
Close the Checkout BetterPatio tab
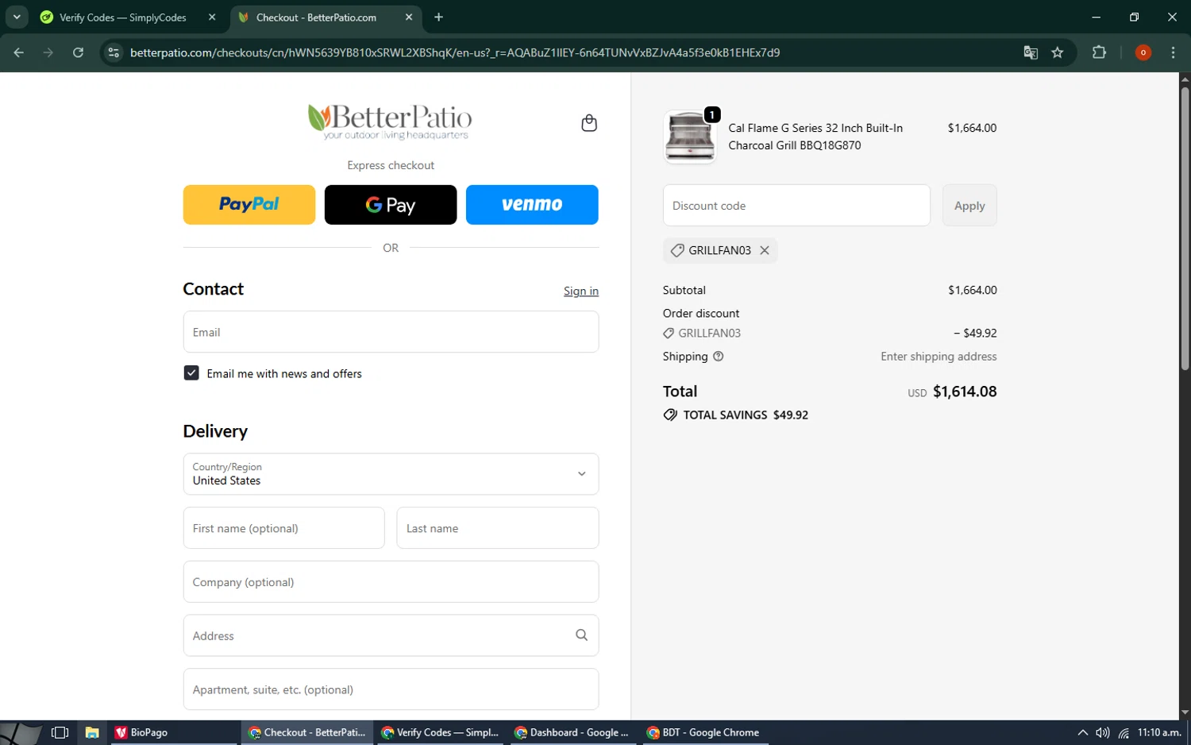(x=409, y=17)
